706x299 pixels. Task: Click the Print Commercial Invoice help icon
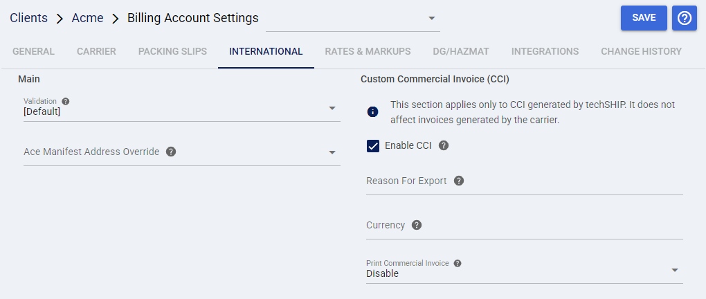pyautogui.click(x=458, y=264)
